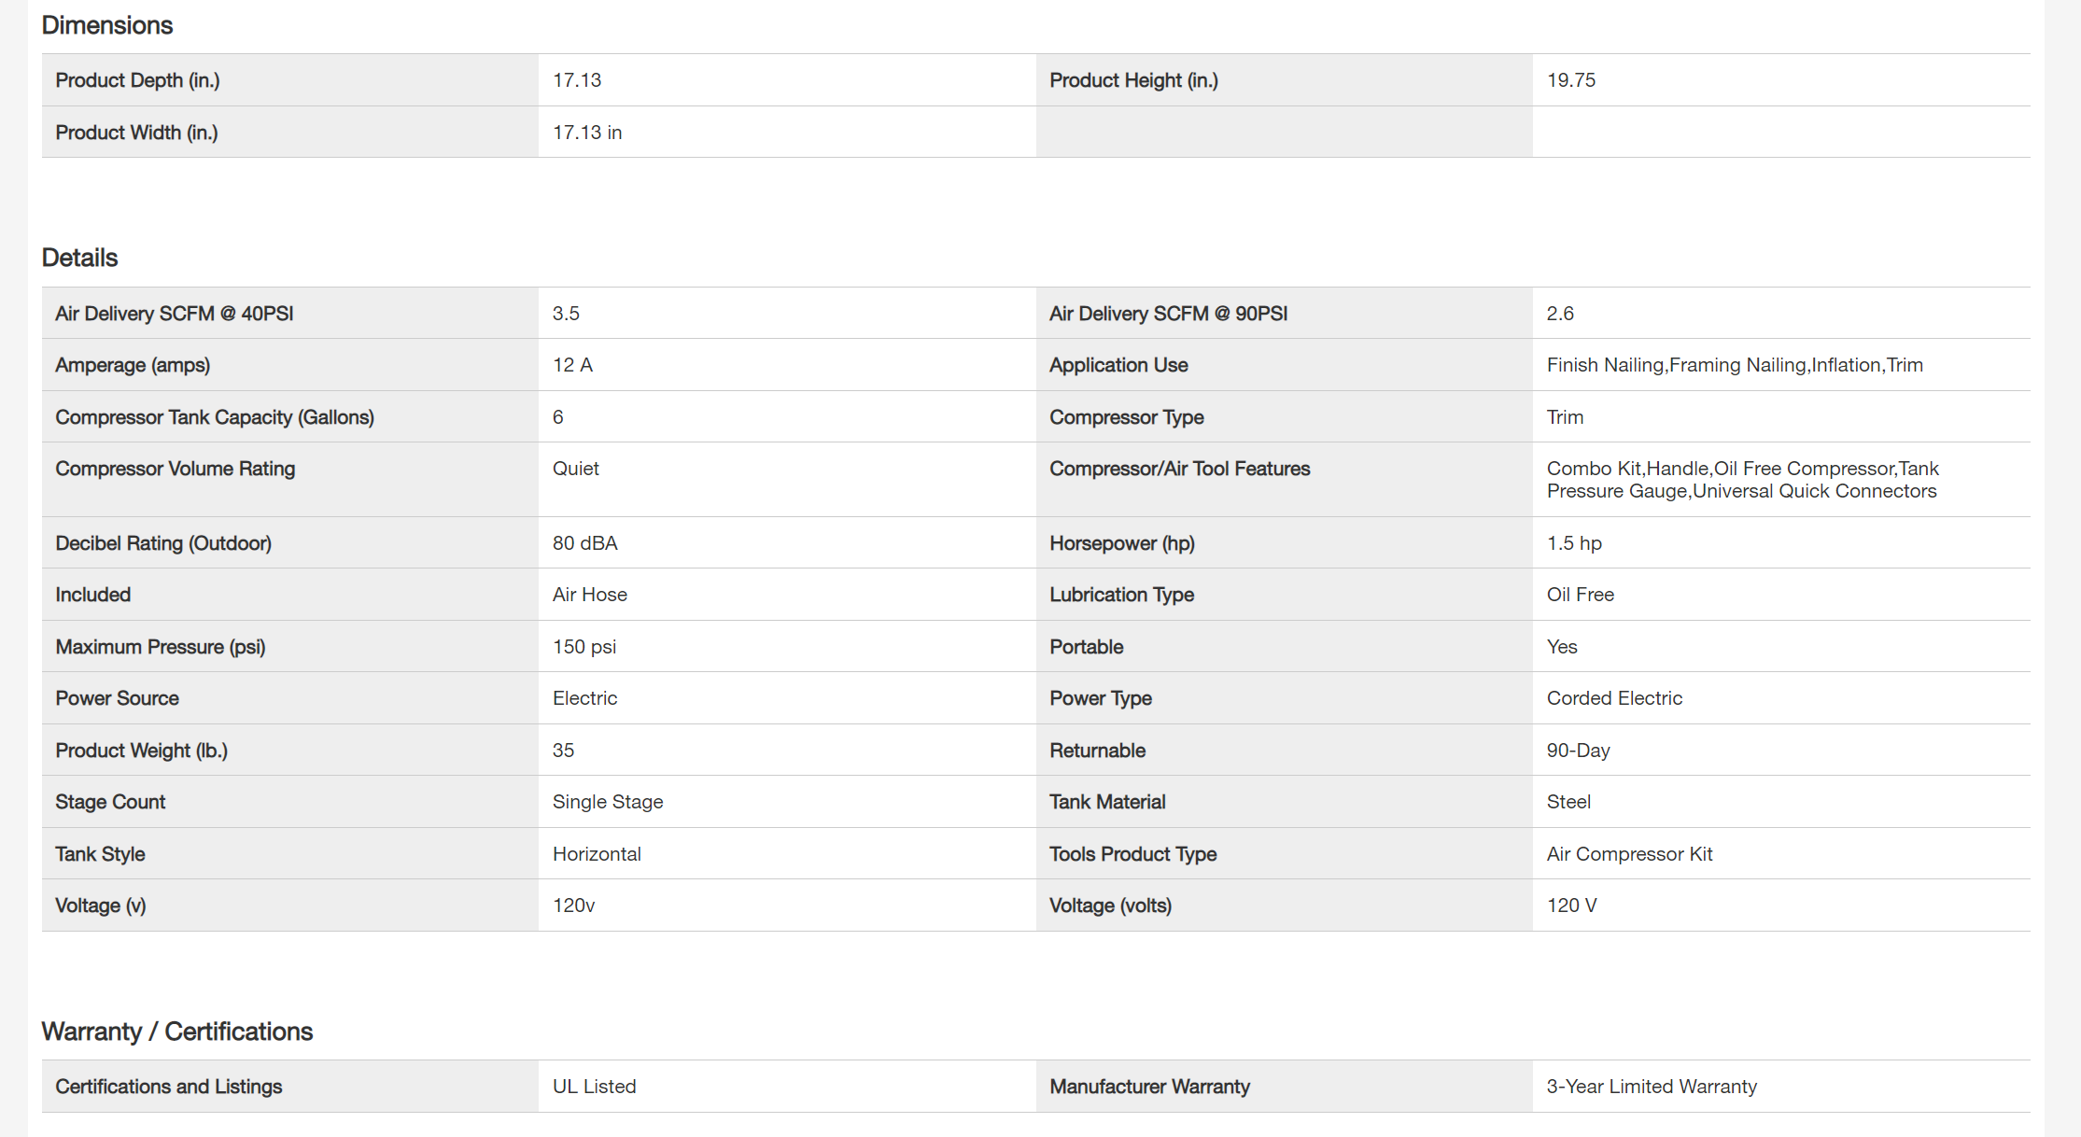Click the Application Use value text
This screenshot has height=1137, width=2081.
coord(1735,365)
